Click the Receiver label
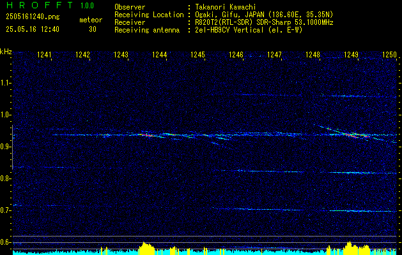 point(130,22)
